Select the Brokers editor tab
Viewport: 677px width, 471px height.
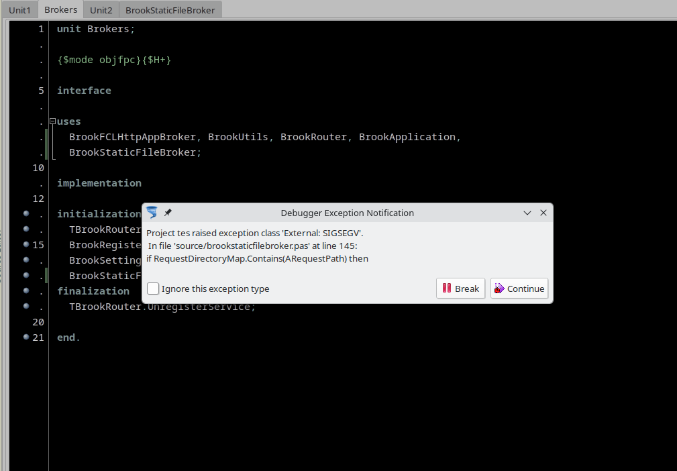click(x=61, y=10)
